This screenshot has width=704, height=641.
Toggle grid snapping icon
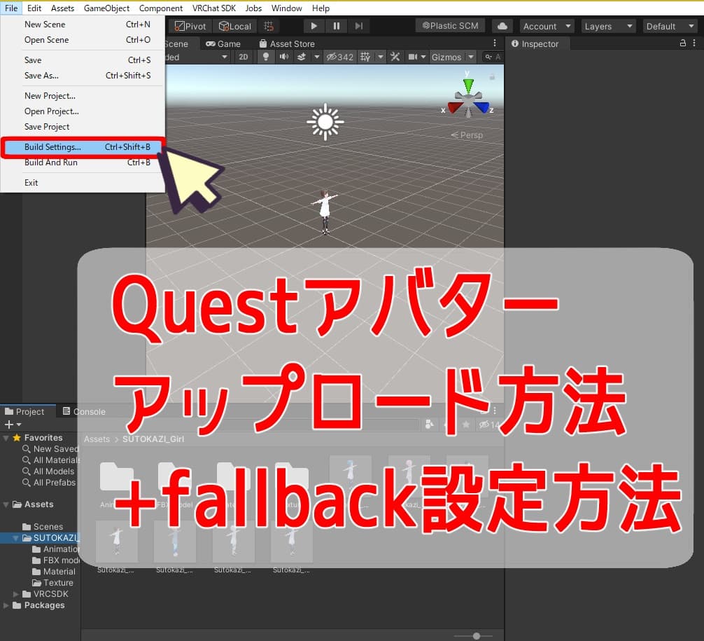[x=269, y=26]
